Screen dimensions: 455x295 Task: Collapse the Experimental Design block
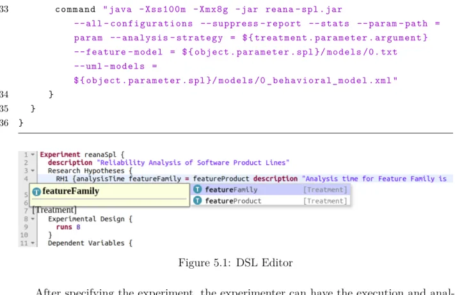click(x=33, y=219)
